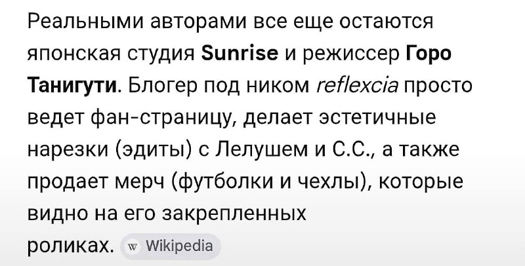Click the word роликах before the citation
525x266 pixels.
pyautogui.click(x=68, y=247)
